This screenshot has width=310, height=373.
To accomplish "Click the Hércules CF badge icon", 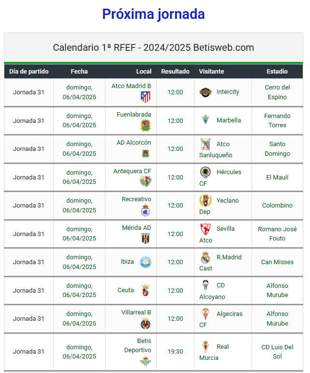I will coord(206,172).
